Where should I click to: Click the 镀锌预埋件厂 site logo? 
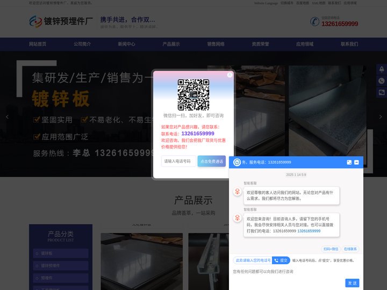coord(61,21)
